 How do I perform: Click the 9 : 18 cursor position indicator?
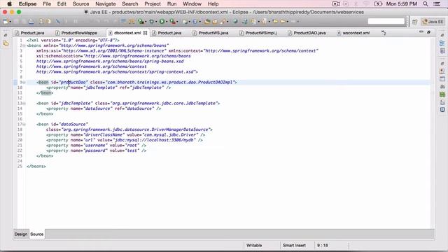click(322, 246)
